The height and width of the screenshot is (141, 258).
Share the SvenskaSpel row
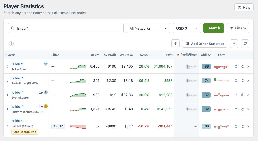[242, 95]
